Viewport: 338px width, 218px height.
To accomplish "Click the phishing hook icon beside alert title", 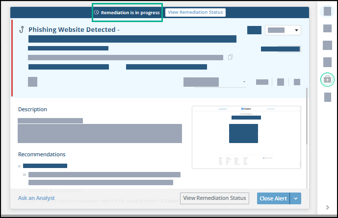I will click(x=22, y=30).
